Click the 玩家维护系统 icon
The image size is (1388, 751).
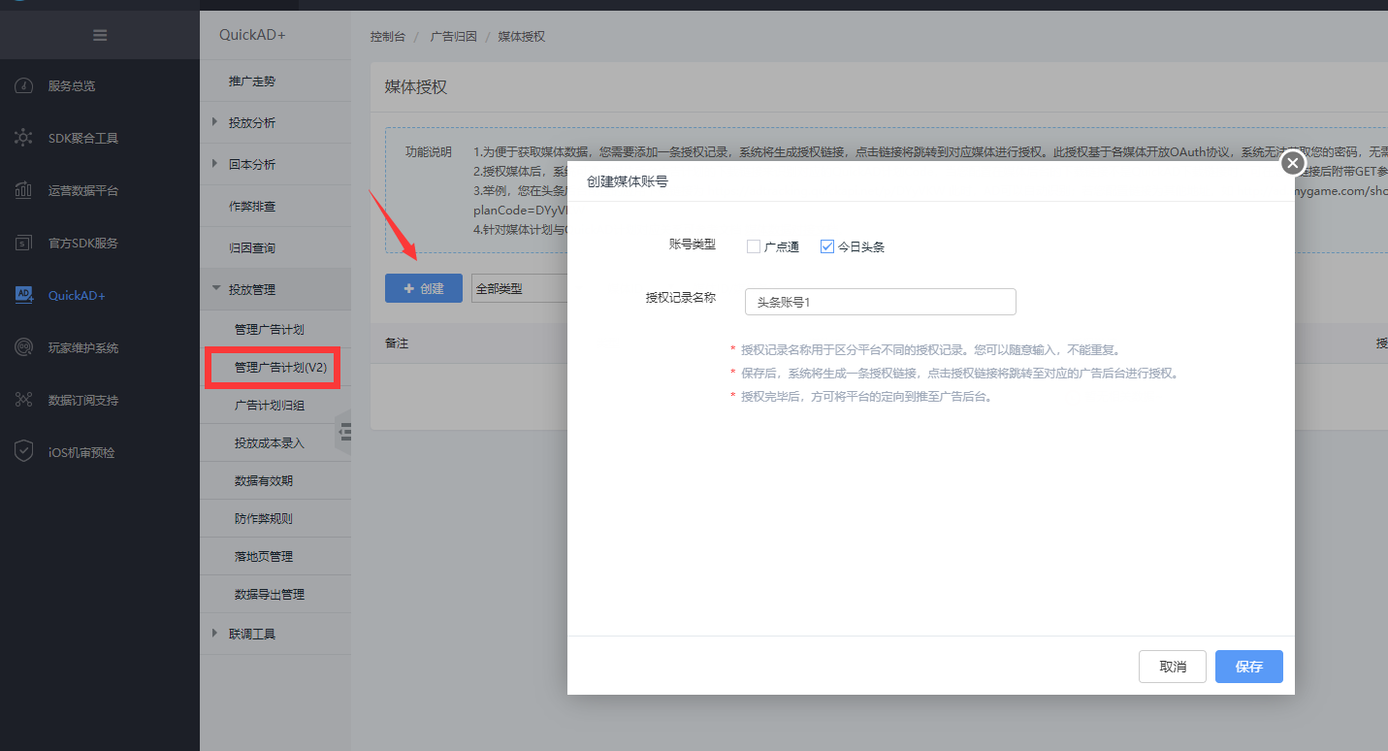pos(24,347)
